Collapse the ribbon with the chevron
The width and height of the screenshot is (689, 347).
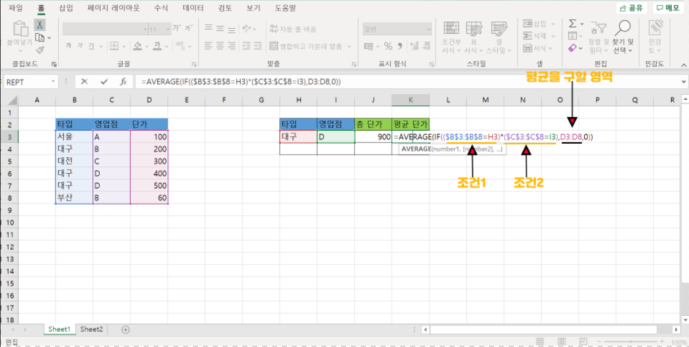coord(683,63)
